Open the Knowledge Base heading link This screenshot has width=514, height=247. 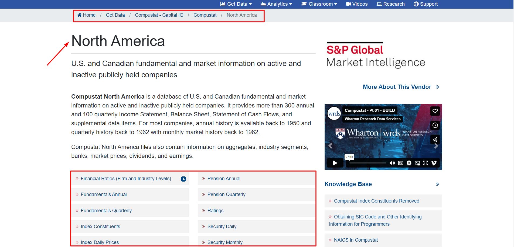348,184
